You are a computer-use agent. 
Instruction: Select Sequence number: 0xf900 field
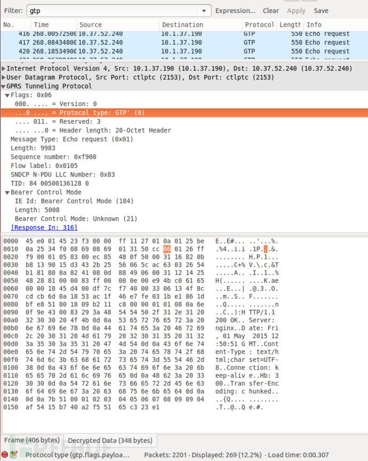53,157
